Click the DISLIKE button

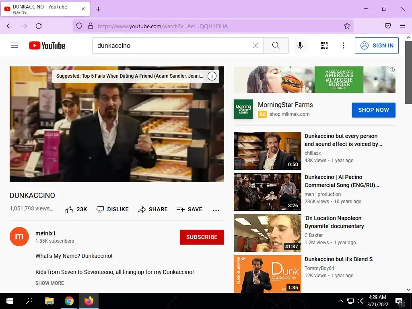coord(113,209)
